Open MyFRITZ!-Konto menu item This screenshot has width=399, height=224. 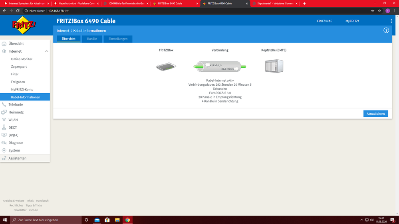click(x=22, y=89)
